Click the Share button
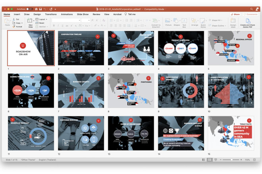The width and height of the screenshot is (262, 174). click(x=235, y=14)
